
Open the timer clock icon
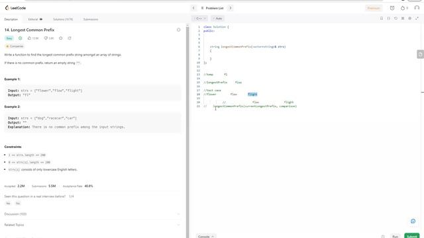392,8
